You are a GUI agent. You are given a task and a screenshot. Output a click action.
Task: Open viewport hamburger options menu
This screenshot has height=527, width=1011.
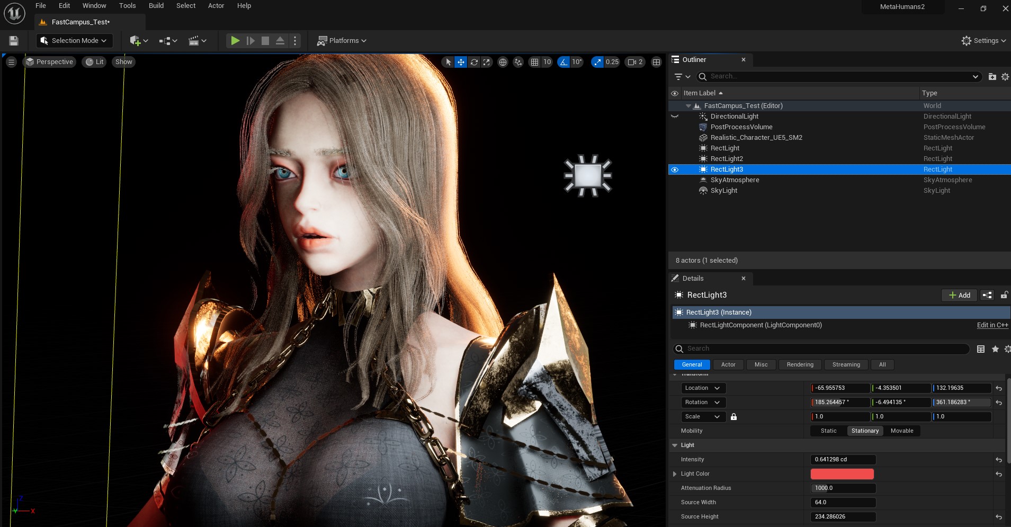coord(11,62)
